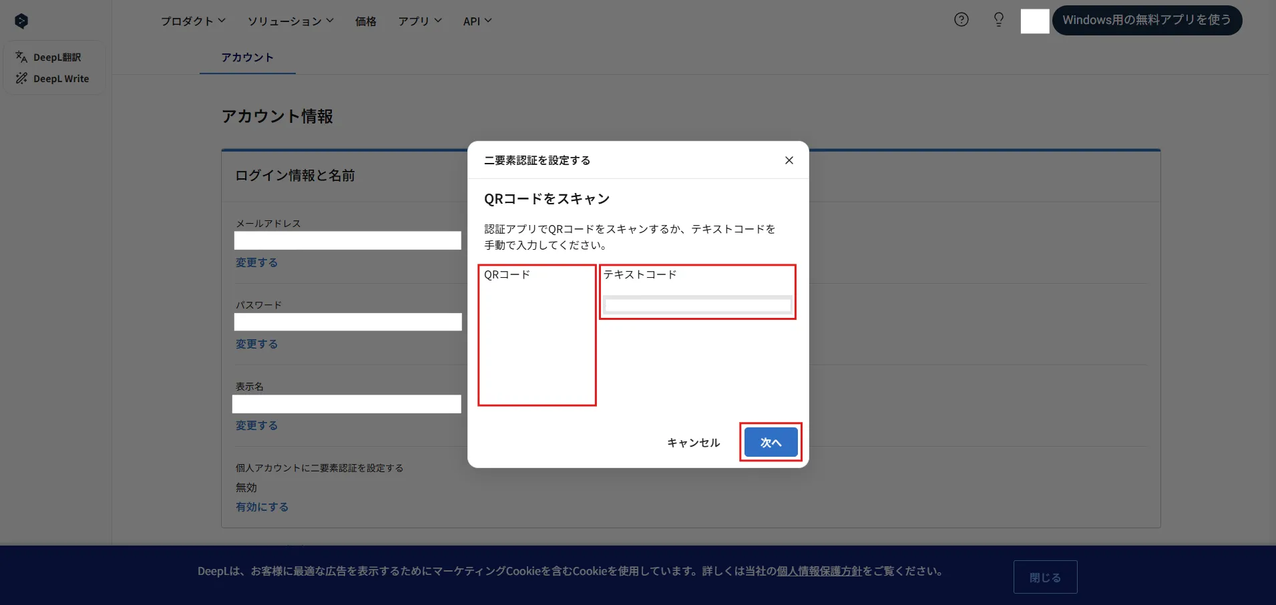Screen dimensions: 1276x605
Task: Click 変更する under パスワード
Action: (256, 344)
